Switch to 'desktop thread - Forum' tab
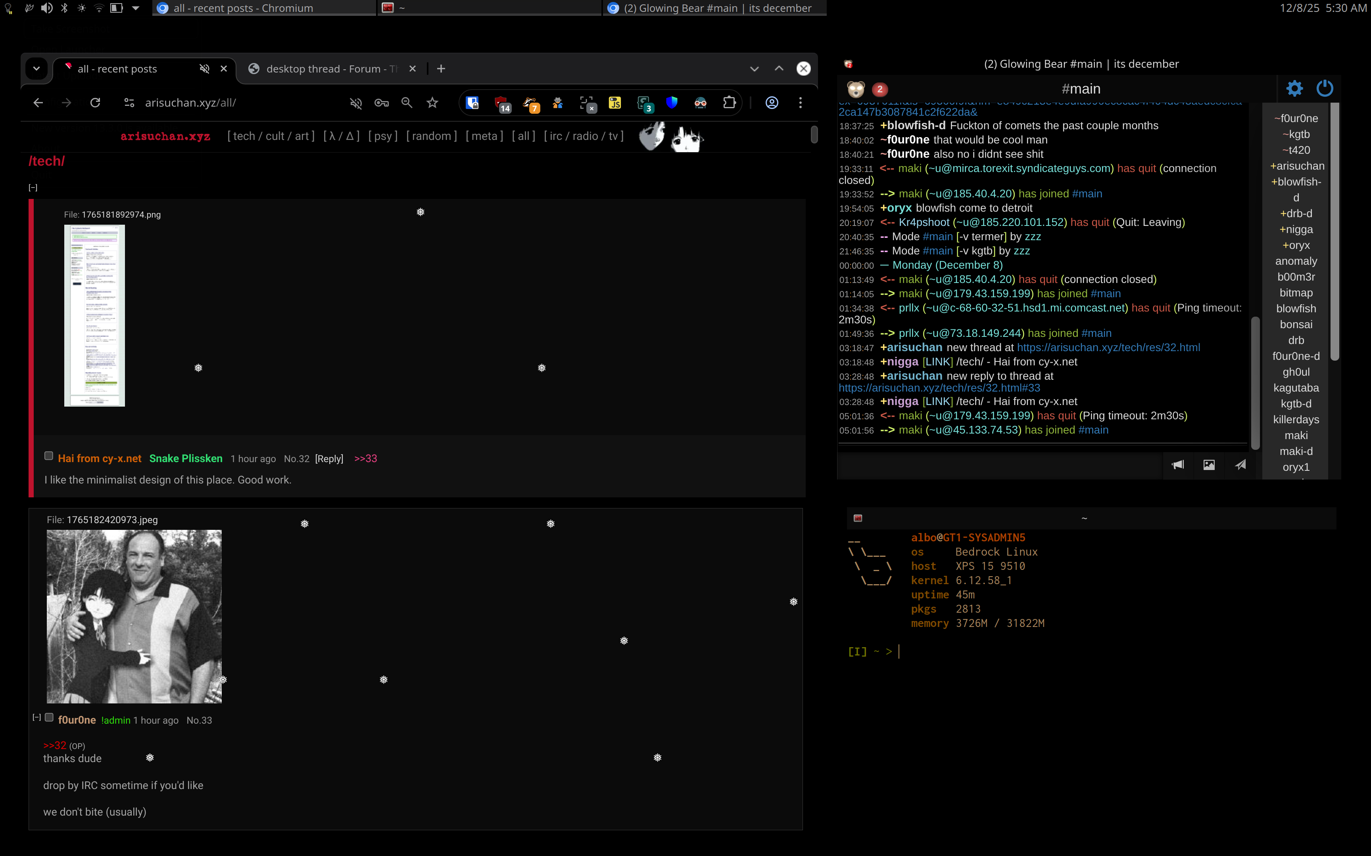This screenshot has height=856, width=1371. tap(332, 69)
